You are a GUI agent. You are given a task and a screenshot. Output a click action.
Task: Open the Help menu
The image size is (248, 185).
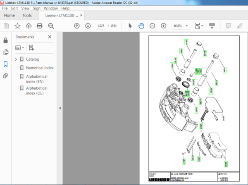(65, 8)
